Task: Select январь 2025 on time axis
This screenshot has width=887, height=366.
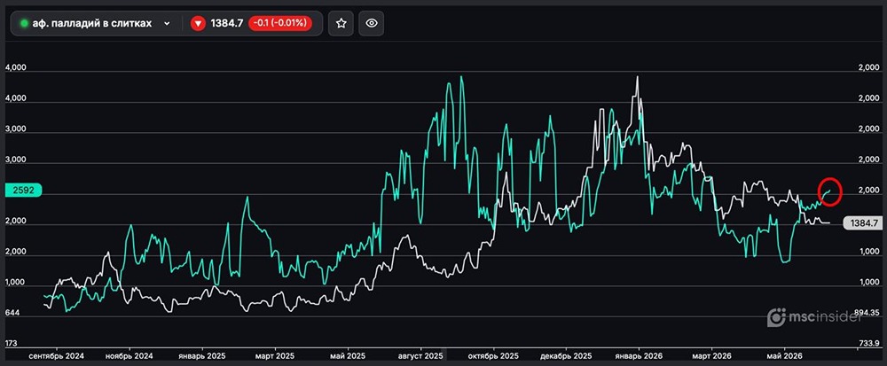Action: click(202, 356)
